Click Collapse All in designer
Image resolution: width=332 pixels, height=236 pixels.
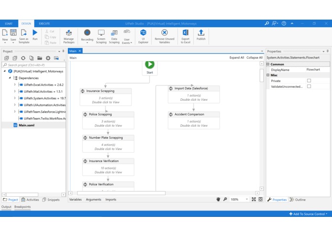(254, 58)
